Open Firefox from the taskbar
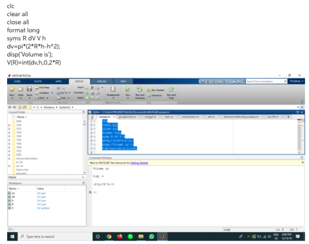This screenshot has height=244, width=309. 119,237
